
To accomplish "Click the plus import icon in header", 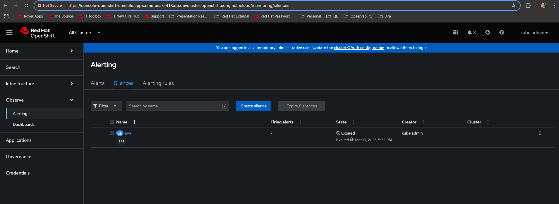I will (x=488, y=32).
